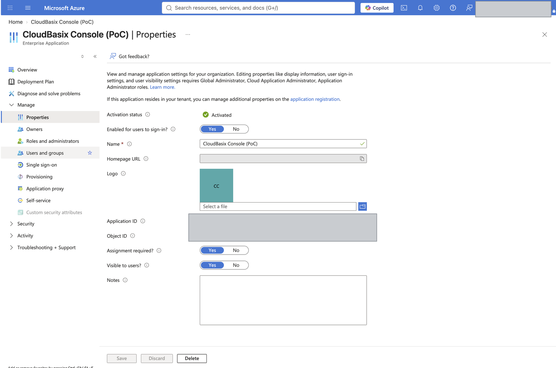Viewport: 556px width, 368px height.
Task: Click into the Notes text area
Action: (283, 300)
